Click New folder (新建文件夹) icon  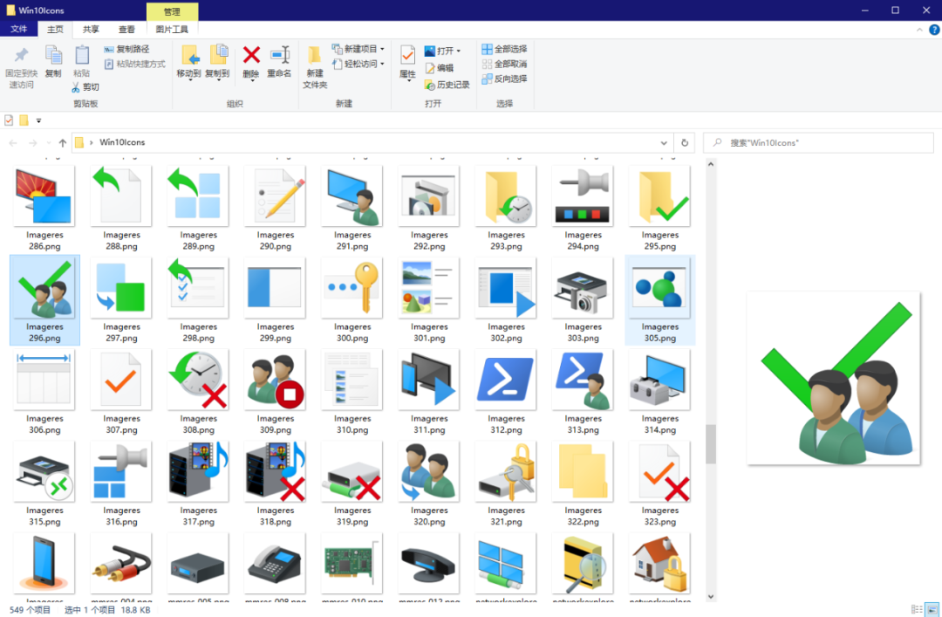click(314, 56)
